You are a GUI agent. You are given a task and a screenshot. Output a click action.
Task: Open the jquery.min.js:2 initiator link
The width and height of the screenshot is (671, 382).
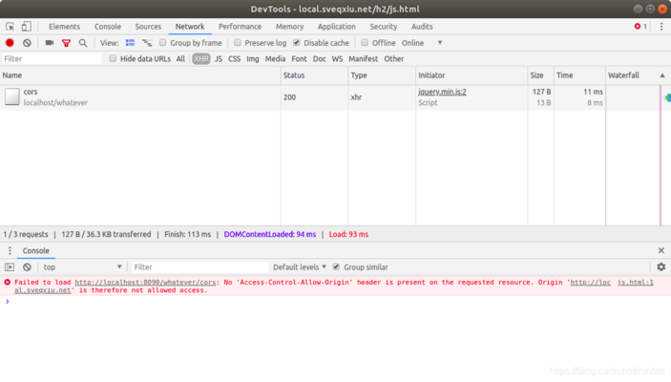pos(442,92)
